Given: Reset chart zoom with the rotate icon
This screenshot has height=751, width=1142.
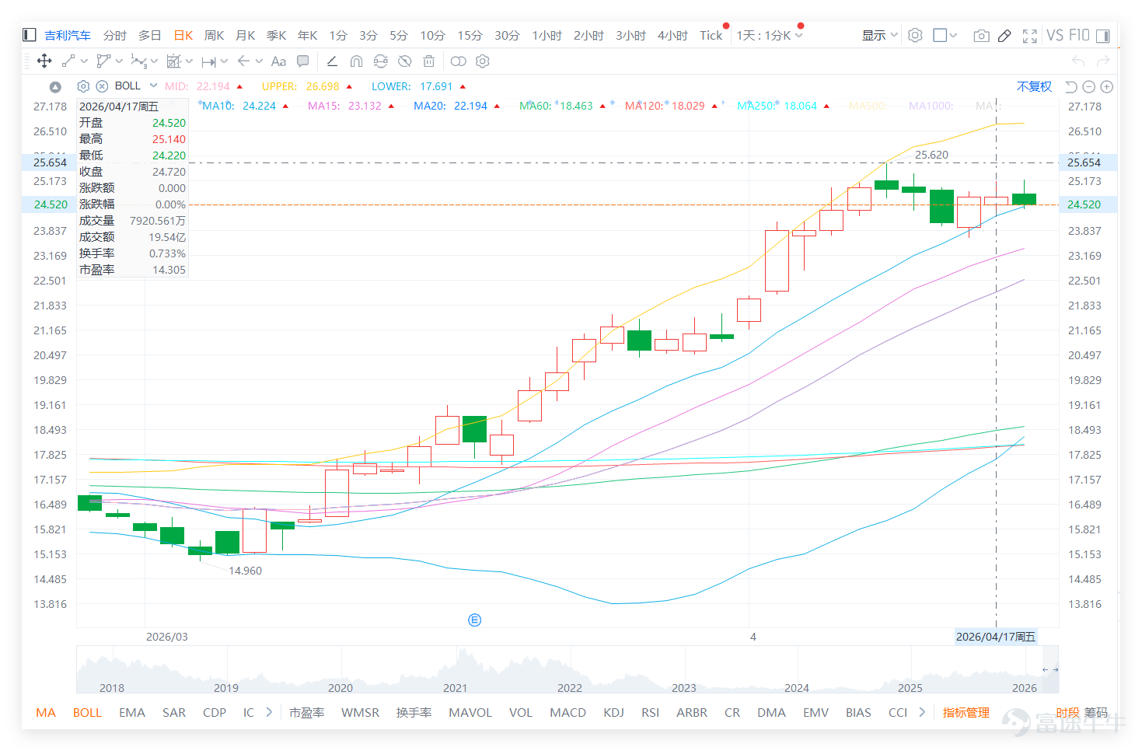Looking at the screenshot, I should (x=1071, y=86).
